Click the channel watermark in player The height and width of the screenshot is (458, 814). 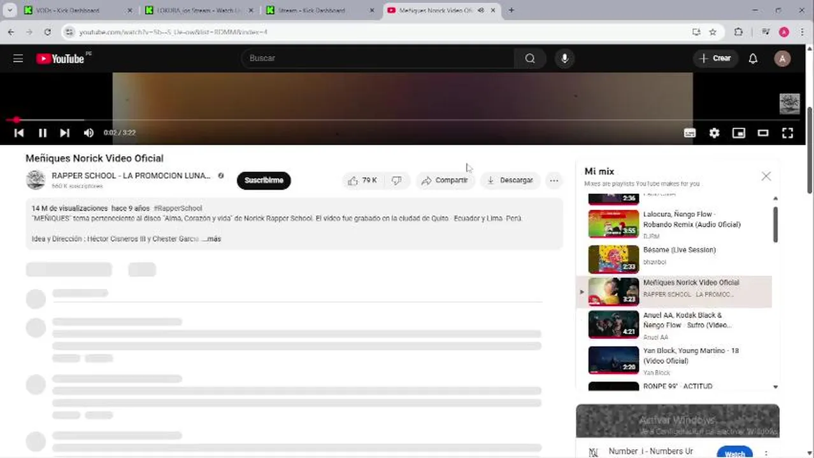click(x=790, y=104)
